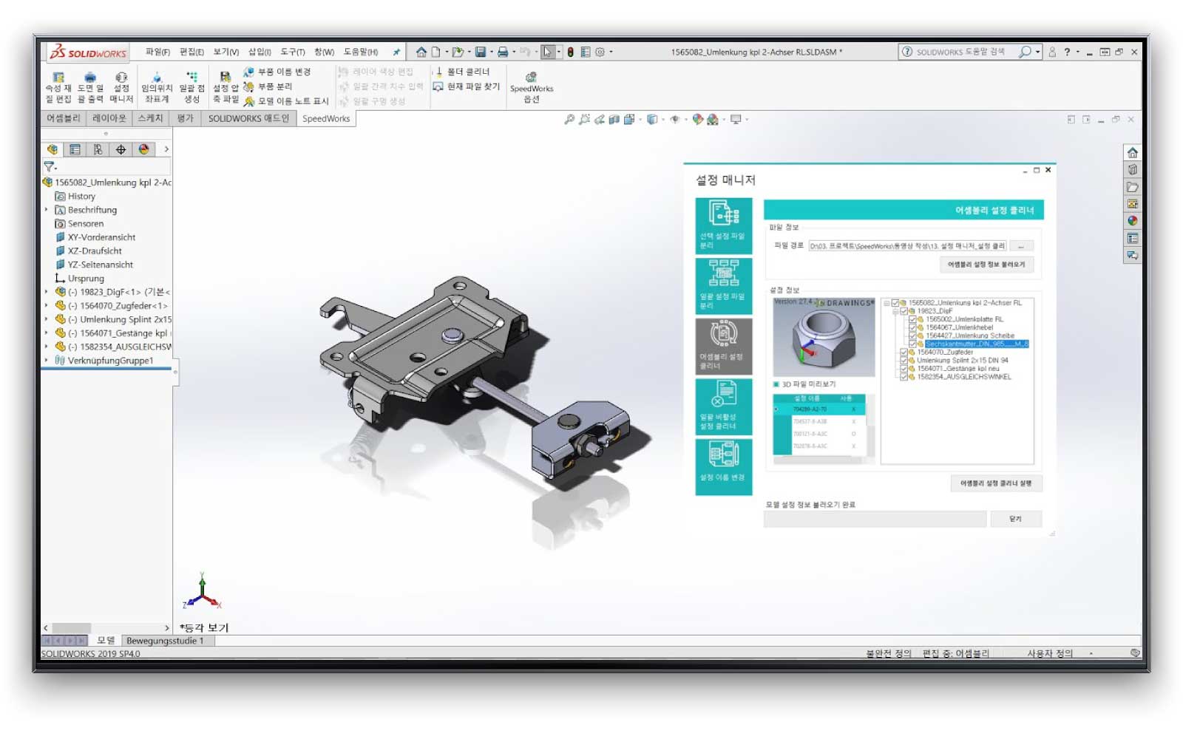The image size is (1183, 739).
Task: Toggle the 3D 파일 미리보기 checkbox
Action: click(776, 384)
